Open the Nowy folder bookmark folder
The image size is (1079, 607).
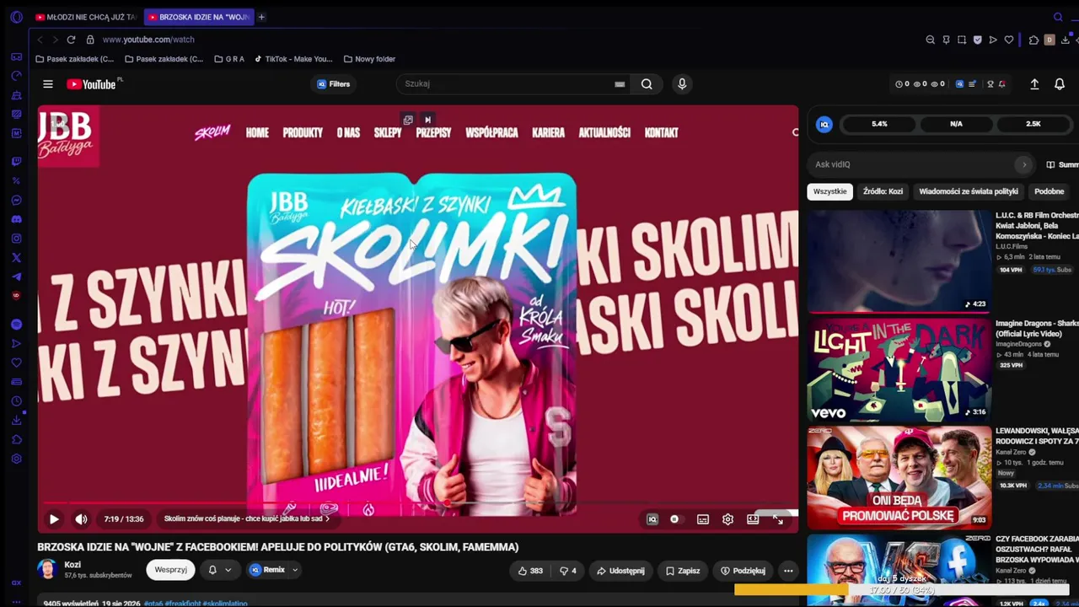[369, 59]
